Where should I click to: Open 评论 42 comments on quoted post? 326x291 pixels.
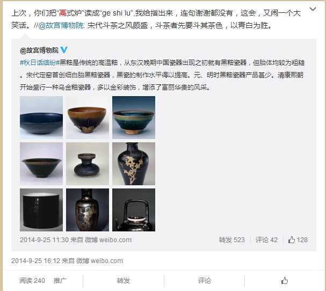click(x=266, y=240)
